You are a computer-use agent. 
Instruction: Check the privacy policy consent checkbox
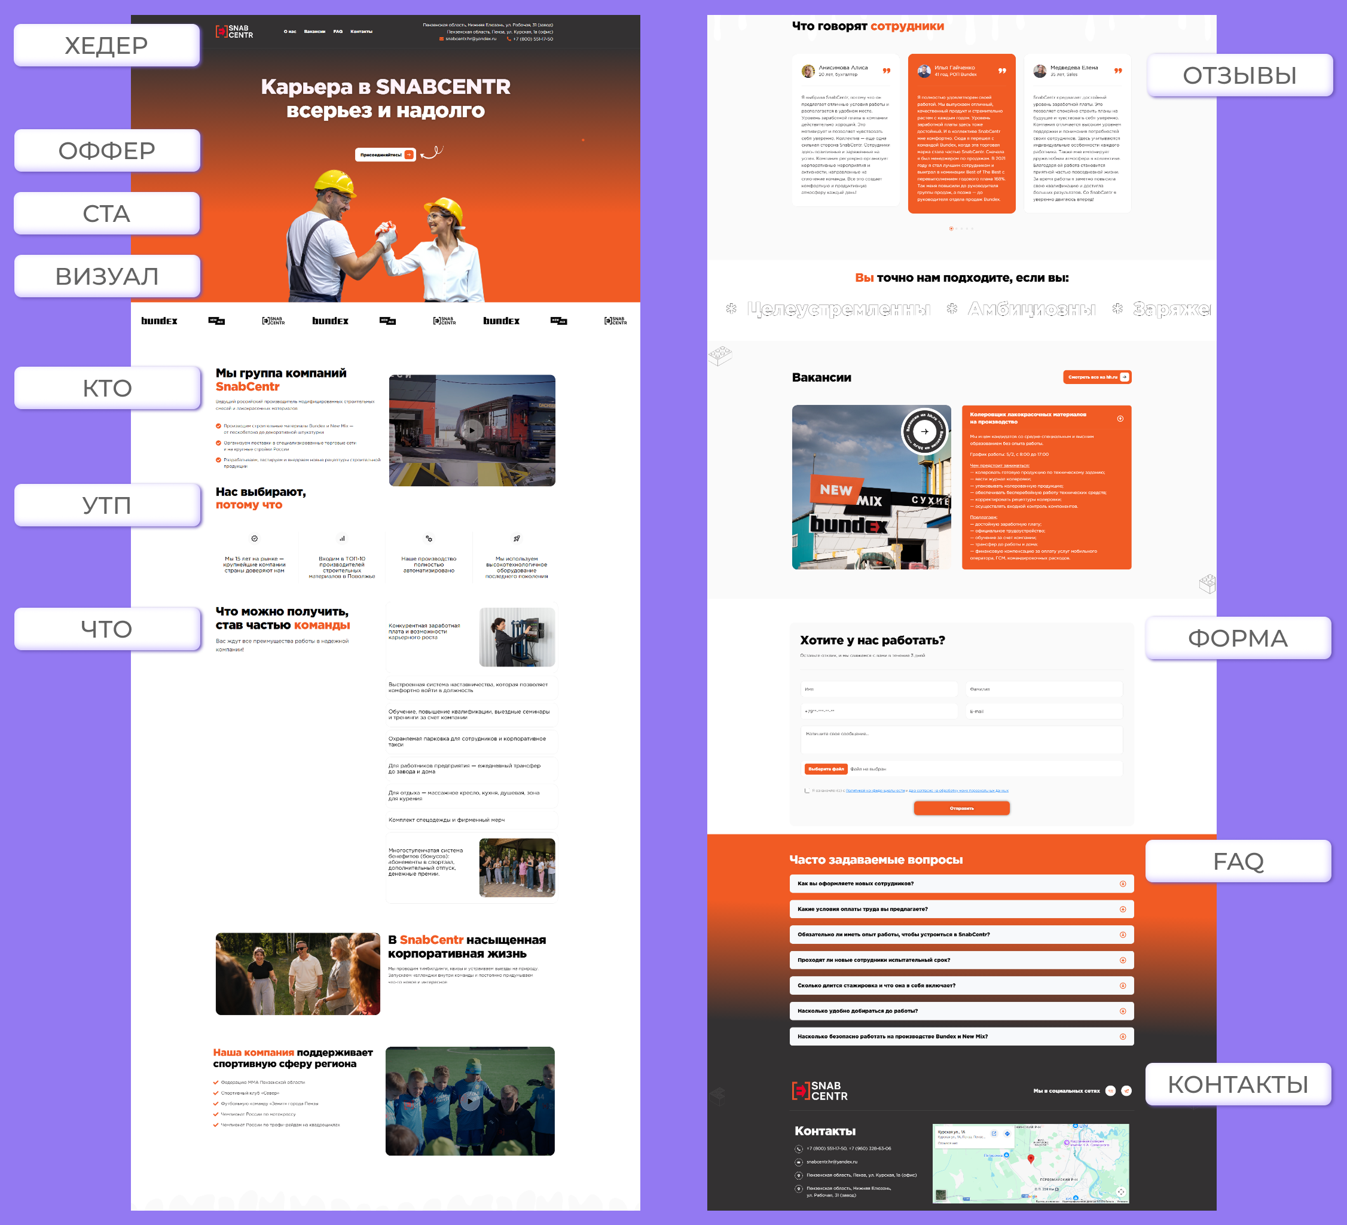coord(807,791)
